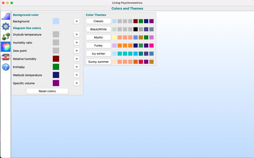Click the Colors and Themes heading

[x=127, y=9]
